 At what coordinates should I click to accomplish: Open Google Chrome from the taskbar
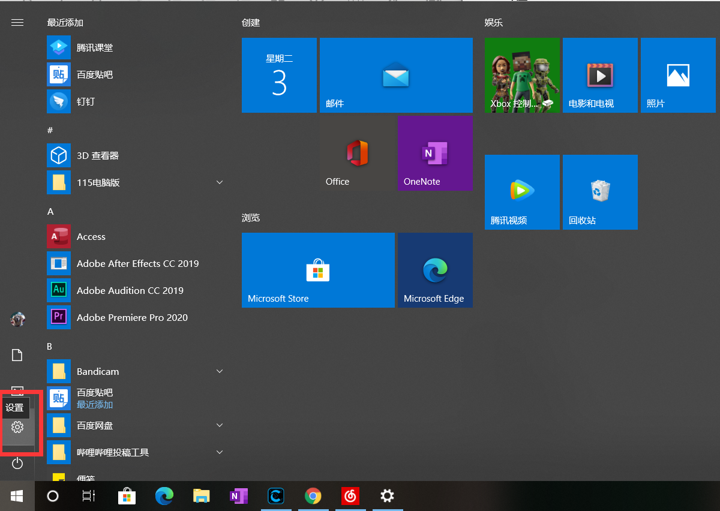[313, 496]
